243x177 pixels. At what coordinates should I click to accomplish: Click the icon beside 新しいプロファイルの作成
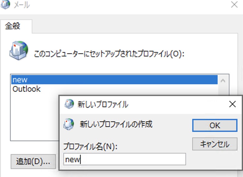(x=68, y=124)
